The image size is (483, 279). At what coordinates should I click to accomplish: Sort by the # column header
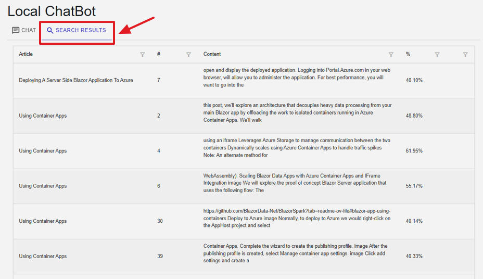click(x=159, y=54)
